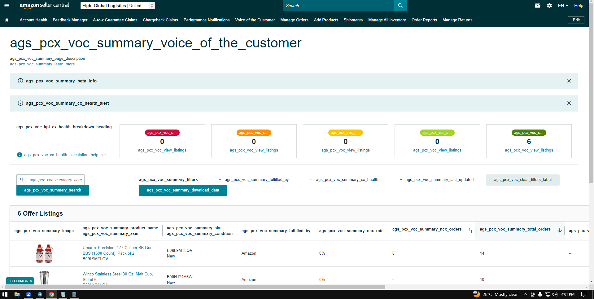Screen dimensions: 594x299
Task: View listings under the dark green badge with 6
Action: click(529, 150)
